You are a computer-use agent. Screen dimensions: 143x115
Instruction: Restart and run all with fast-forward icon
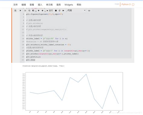[63, 11]
